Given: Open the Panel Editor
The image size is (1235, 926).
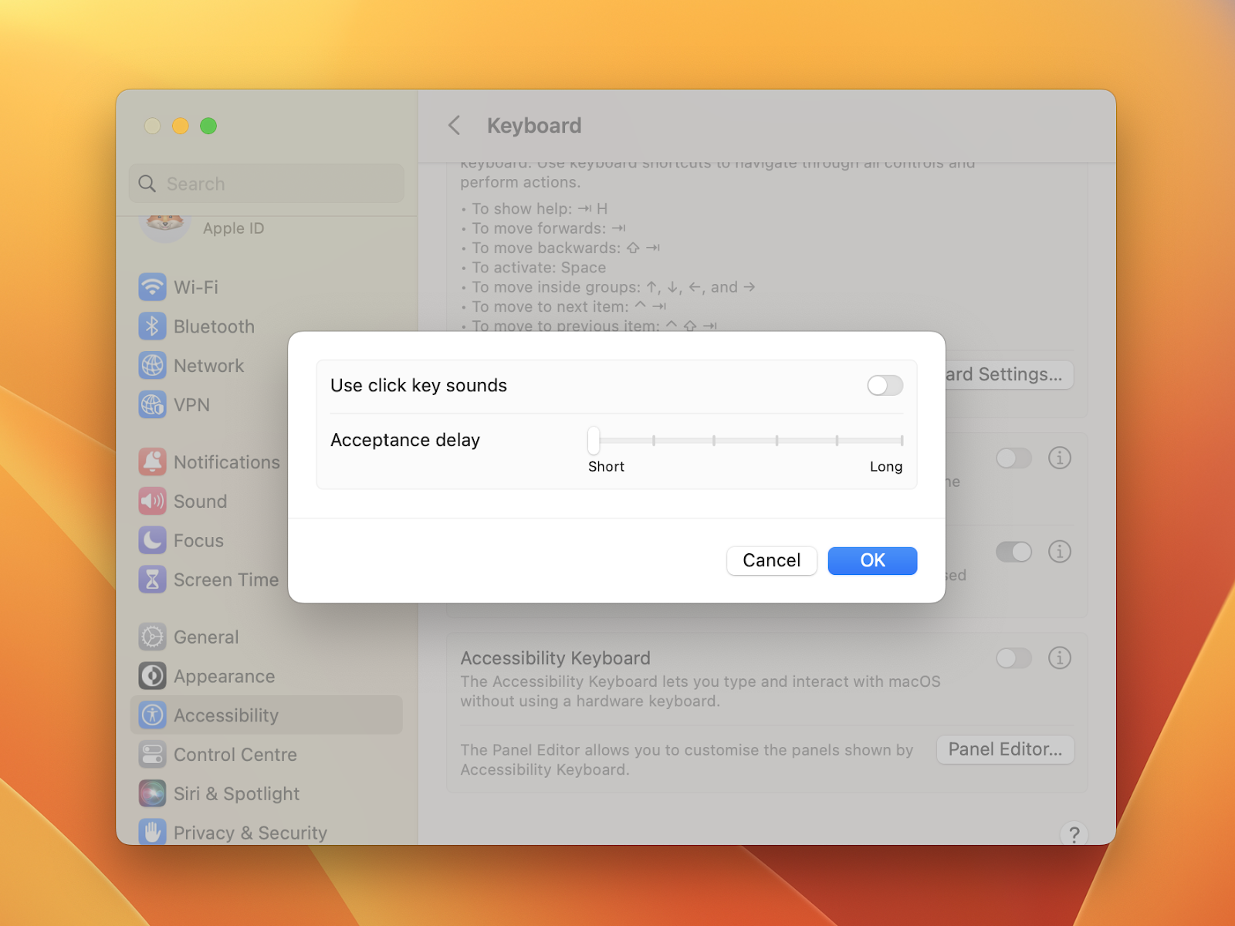Looking at the screenshot, I should coord(1004,749).
